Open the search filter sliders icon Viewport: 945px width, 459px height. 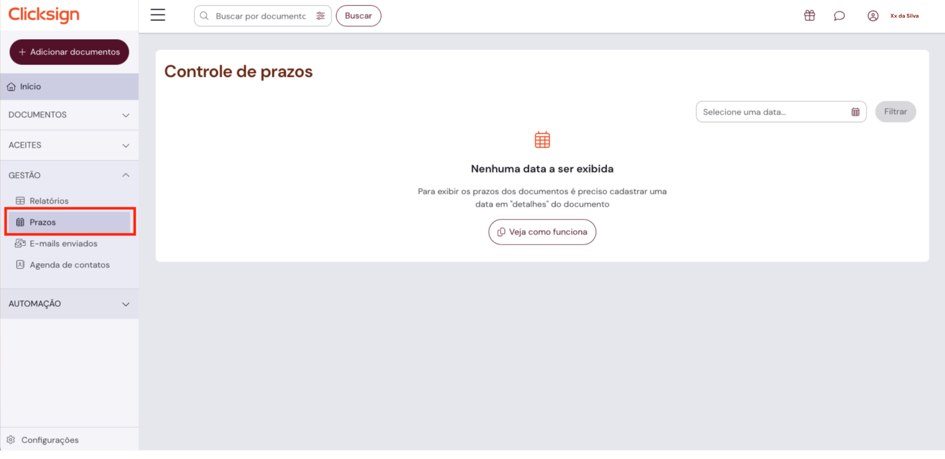[321, 16]
